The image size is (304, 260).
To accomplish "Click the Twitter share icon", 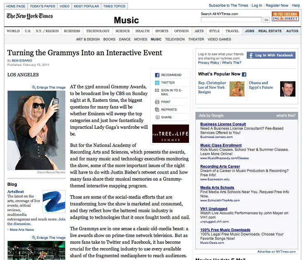I will [x=157, y=83].
